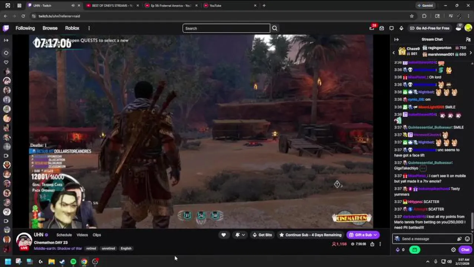
Task: Open the Videos tab
Action: 82,235
